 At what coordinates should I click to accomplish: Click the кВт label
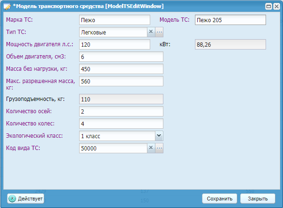[x=165, y=44]
